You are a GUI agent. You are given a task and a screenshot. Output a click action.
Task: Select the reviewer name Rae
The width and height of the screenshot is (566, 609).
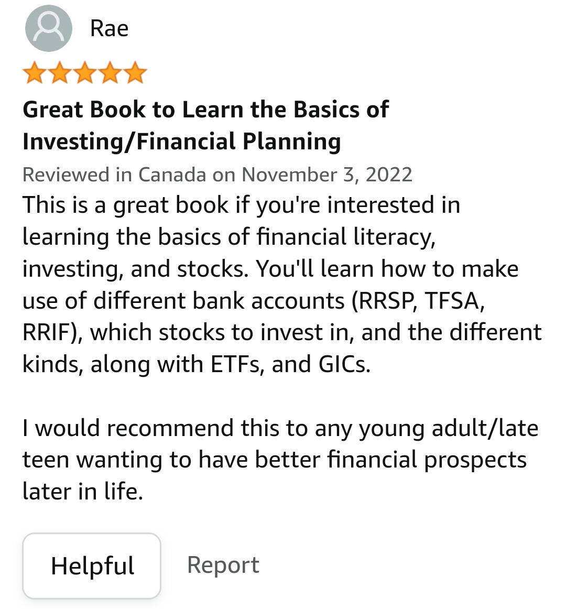[x=109, y=28]
